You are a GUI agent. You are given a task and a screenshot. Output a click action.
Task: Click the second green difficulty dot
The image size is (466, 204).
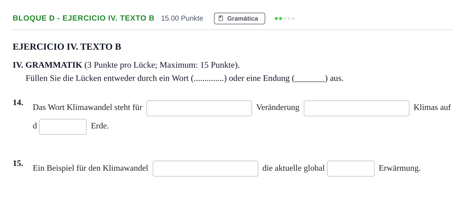pos(281,18)
